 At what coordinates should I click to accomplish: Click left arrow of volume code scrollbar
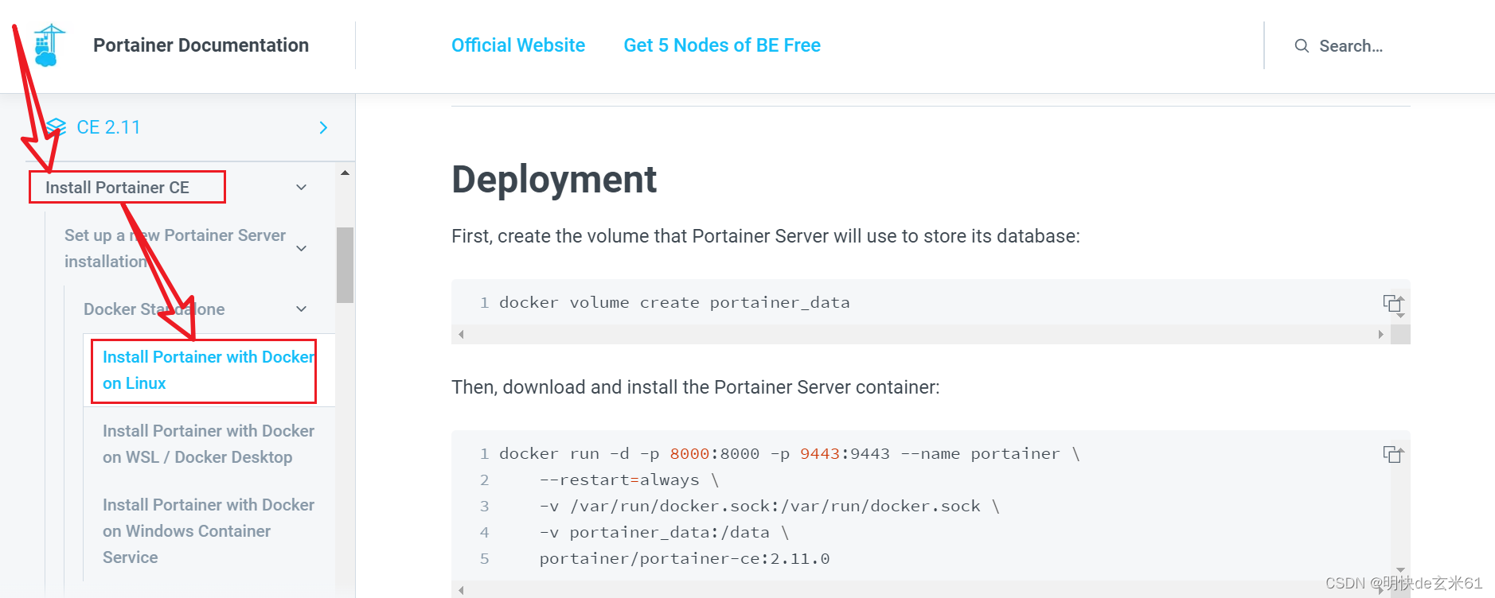click(461, 335)
